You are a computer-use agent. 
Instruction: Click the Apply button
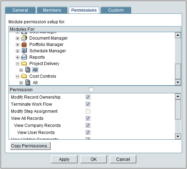coord(64,159)
